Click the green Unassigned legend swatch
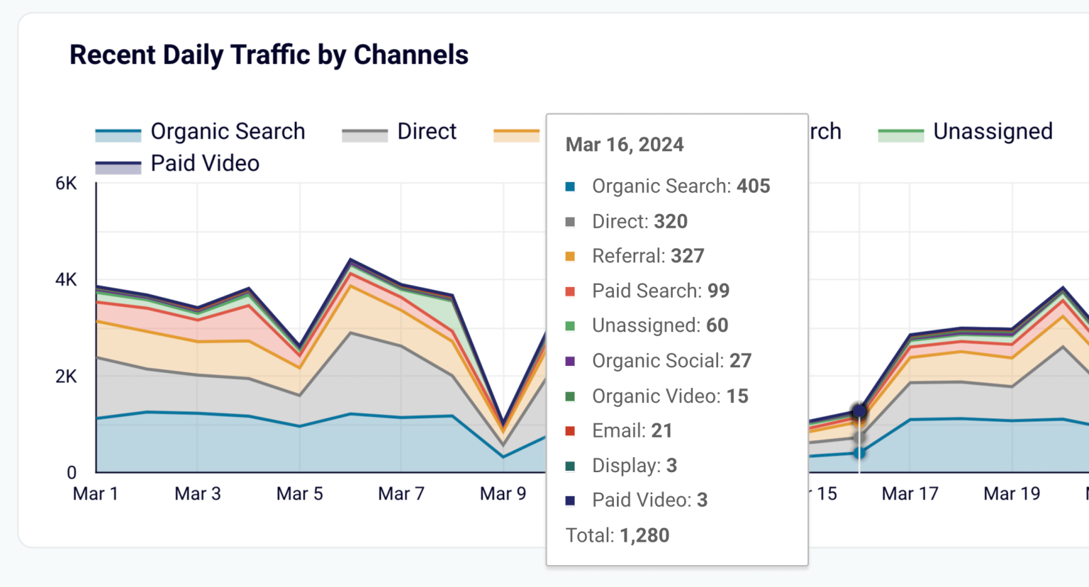The image size is (1089, 587). click(x=900, y=133)
